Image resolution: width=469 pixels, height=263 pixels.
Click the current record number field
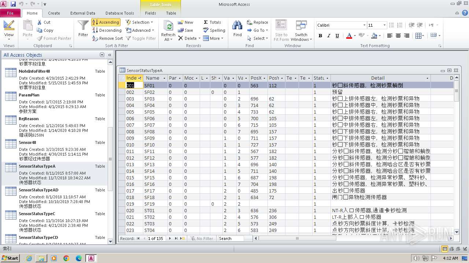tap(156, 239)
